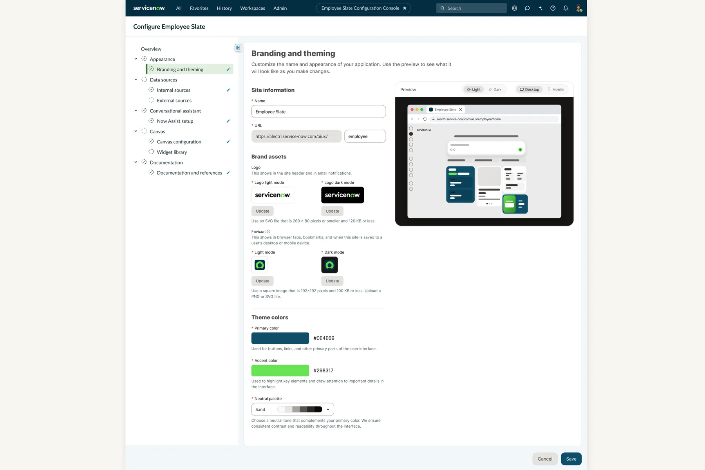Click the accent color hex #298317
The image size is (705, 470).
(324, 371)
